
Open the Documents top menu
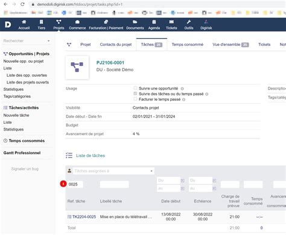coord(135,25)
